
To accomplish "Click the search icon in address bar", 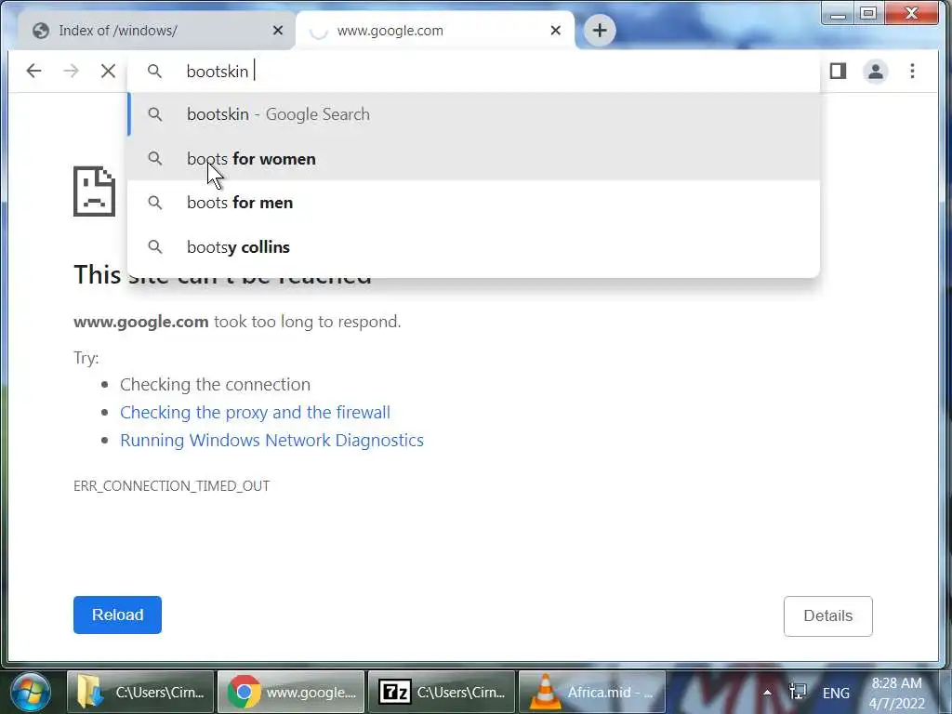I will [x=155, y=71].
